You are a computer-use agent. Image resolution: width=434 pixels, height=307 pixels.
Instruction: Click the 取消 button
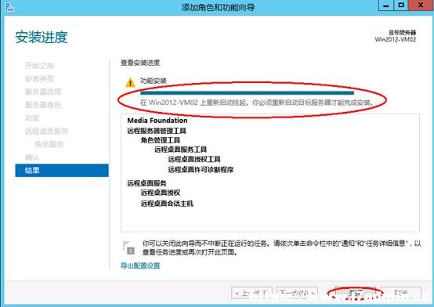pyautogui.click(x=401, y=293)
